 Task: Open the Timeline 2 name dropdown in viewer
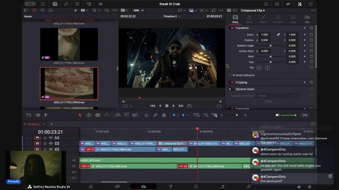(x=172, y=16)
